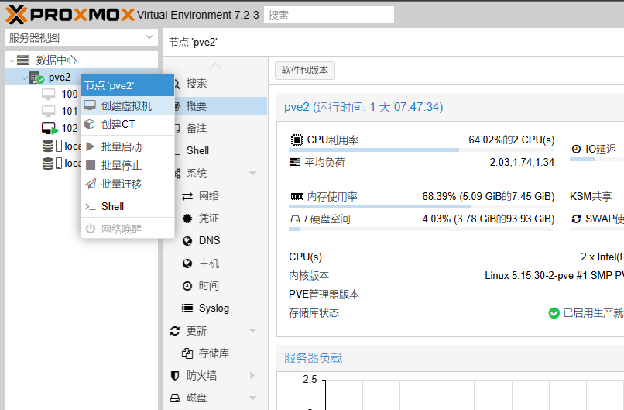
Task: Collapse the pve2 tree node arrow
Action: (x=25, y=78)
